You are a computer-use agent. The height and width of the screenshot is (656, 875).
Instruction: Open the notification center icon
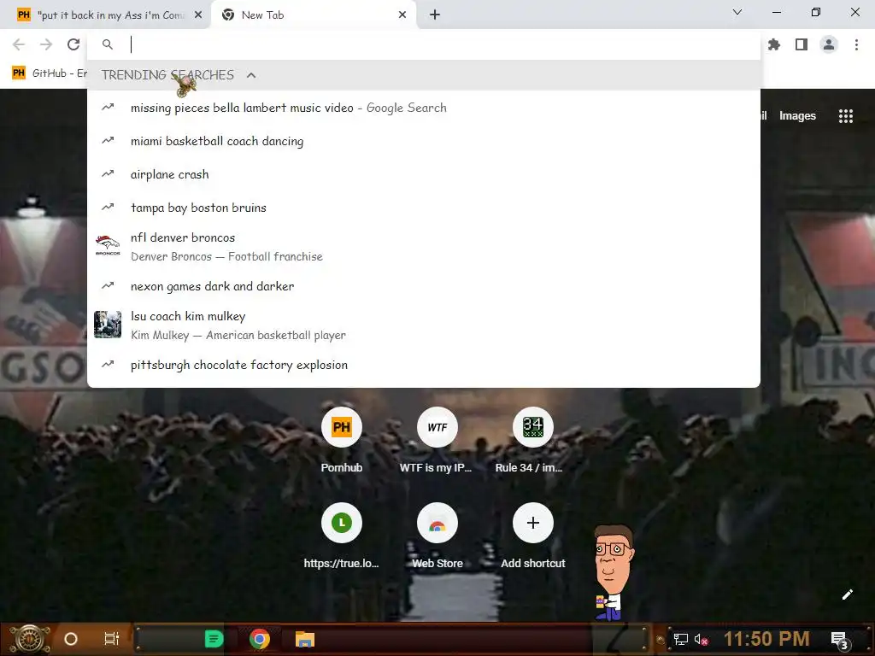[x=840, y=640]
